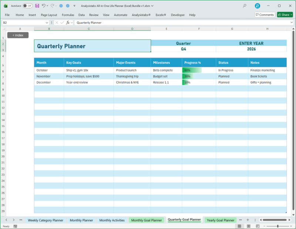Toggle AutoSave off switch to on
Image resolution: width=296 pixels, height=229 pixels.
coord(27,6)
